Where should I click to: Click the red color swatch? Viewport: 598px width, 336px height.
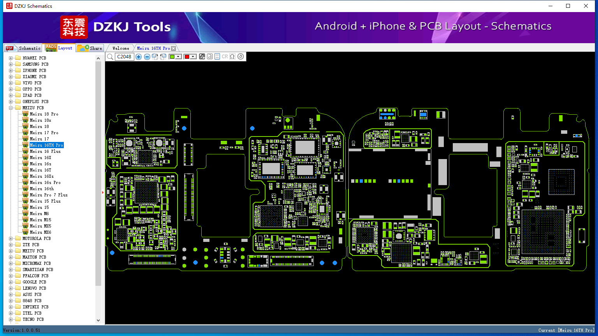point(187,57)
